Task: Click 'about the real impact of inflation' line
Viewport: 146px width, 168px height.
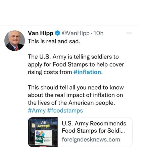Action: tap(76, 95)
